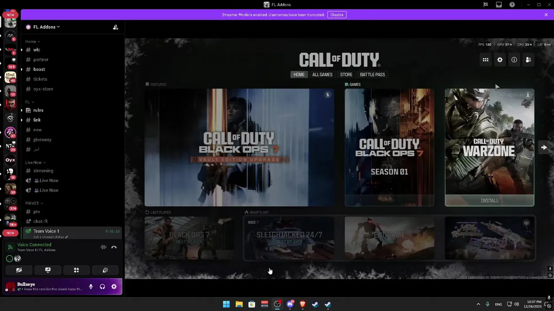Toggle camera on in voice panel
This screenshot has width=554, height=311.
click(x=19, y=270)
